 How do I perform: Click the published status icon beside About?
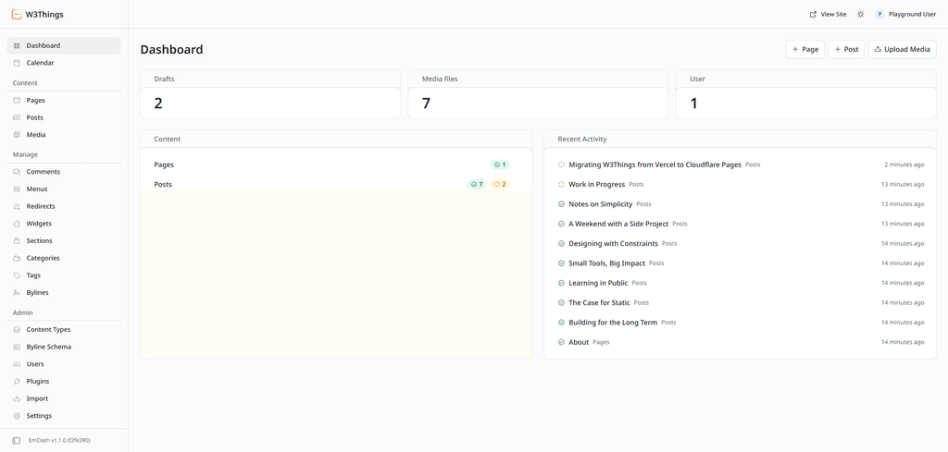(561, 342)
